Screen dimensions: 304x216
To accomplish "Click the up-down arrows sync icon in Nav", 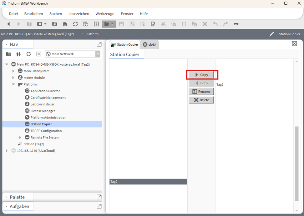I will (x=18, y=54).
